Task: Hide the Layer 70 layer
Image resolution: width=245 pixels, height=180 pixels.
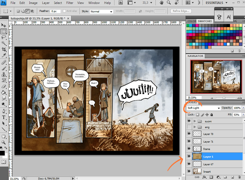Action: pyautogui.click(x=189, y=134)
